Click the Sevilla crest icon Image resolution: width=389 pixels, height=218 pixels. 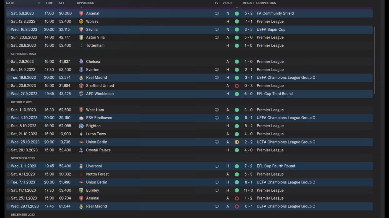click(x=81, y=29)
